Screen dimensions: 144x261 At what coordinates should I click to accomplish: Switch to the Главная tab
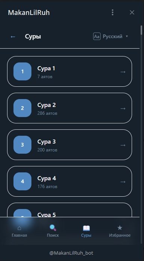pos(19,231)
